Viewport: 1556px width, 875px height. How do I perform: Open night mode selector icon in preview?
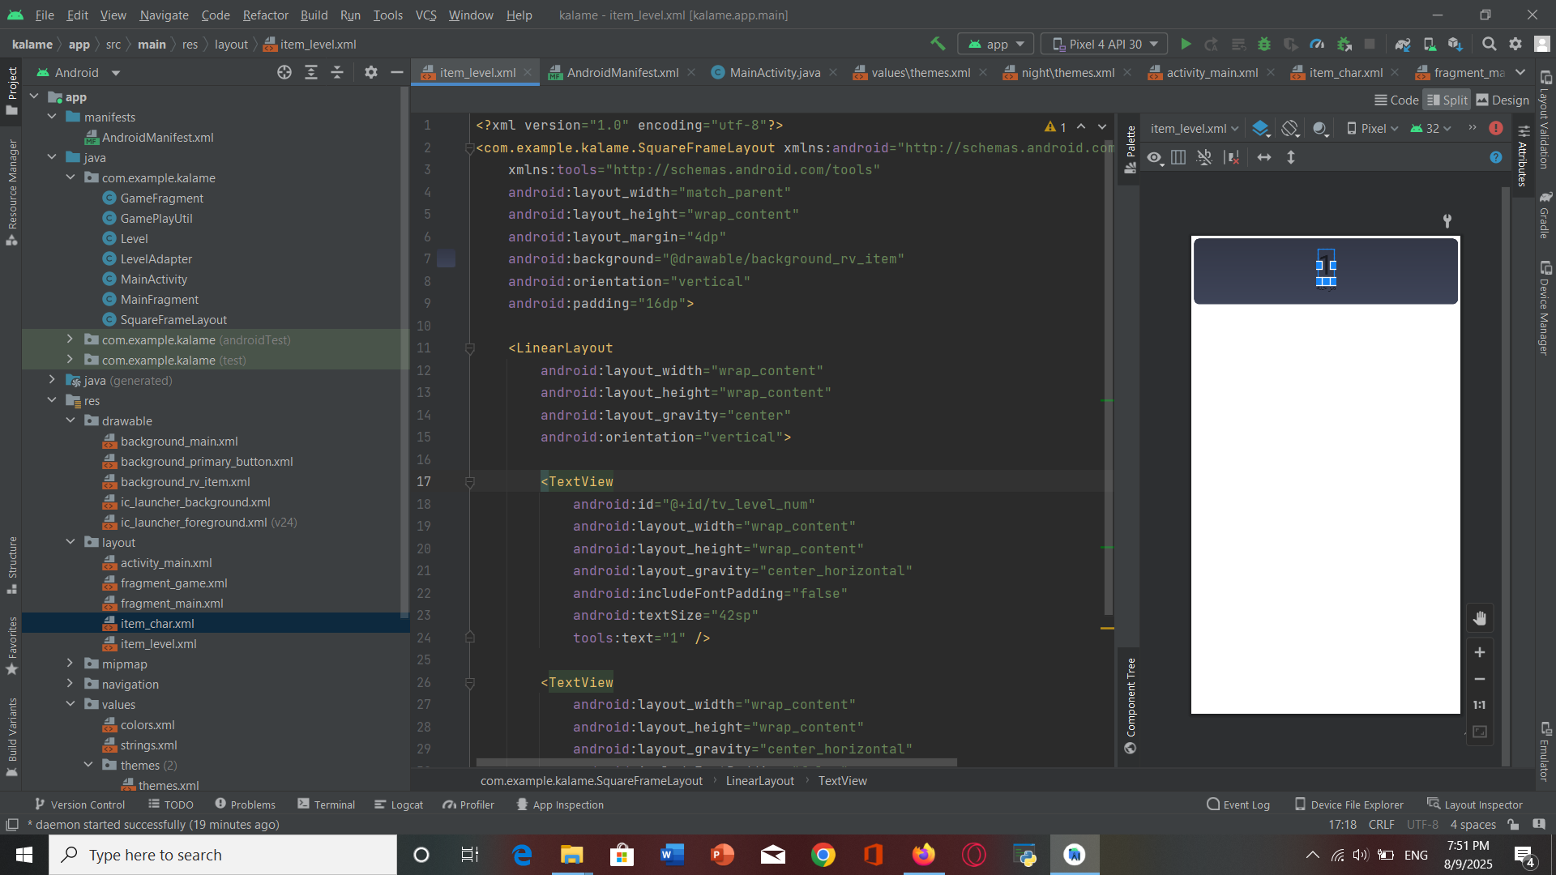1320,128
